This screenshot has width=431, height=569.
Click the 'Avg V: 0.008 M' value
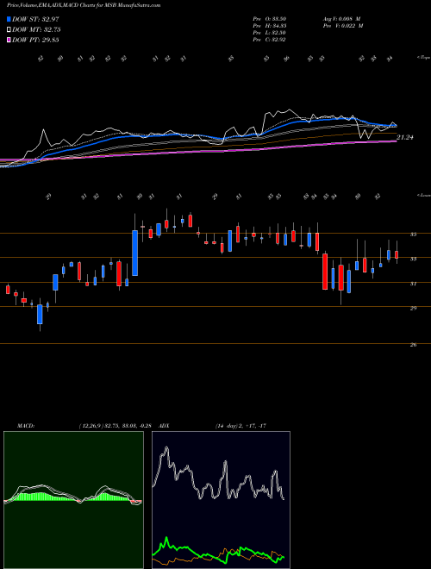(341, 19)
